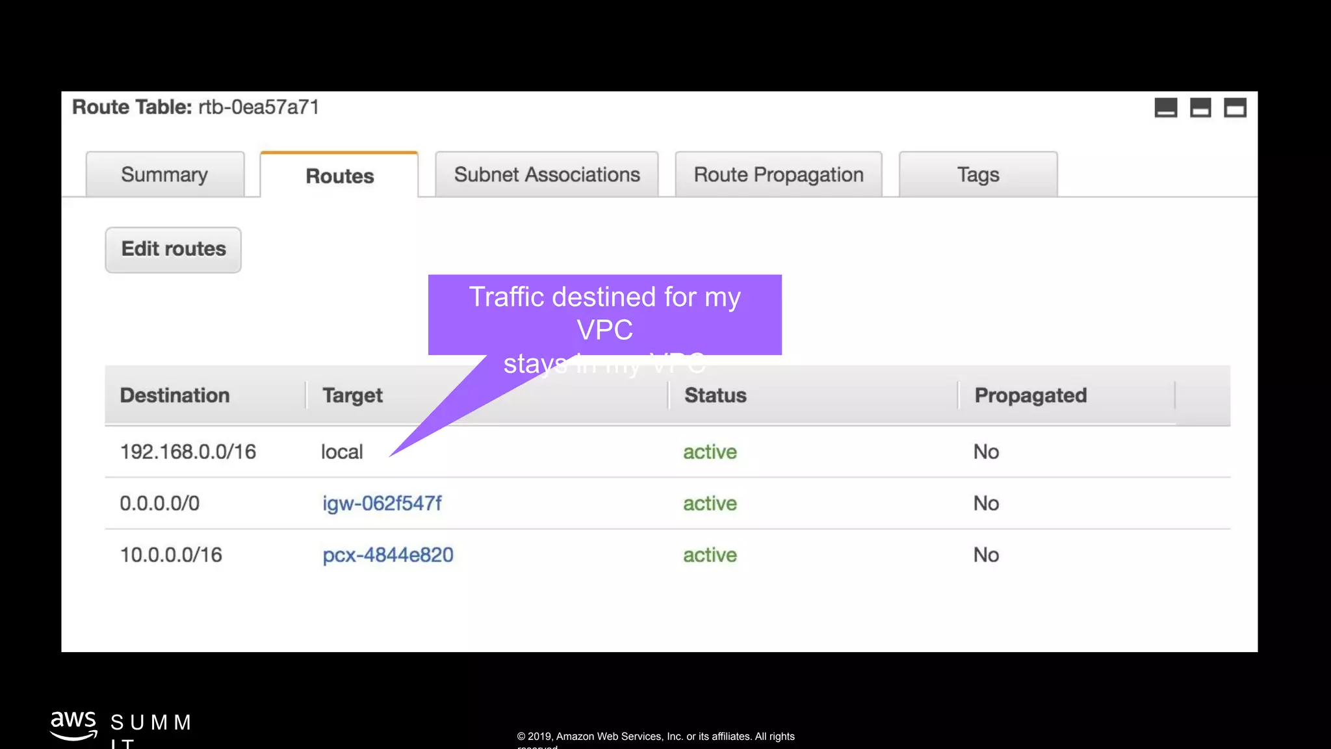Viewport: 1331px width, 749px height.
Task: Maximize panel with the full-height icon
Action: [1235, 107]
